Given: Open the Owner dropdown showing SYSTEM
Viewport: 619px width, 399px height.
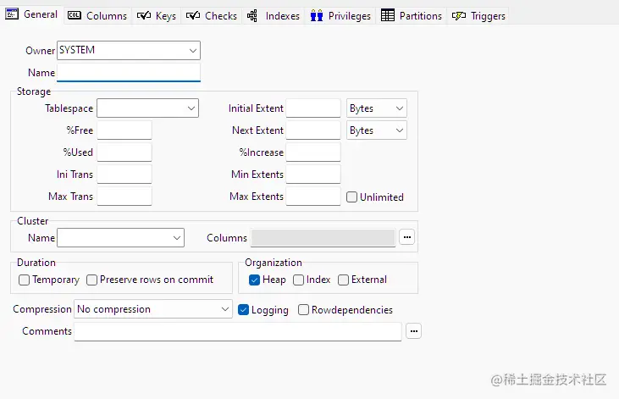Looking at the screenshot, I should pyautogui.click(x=129, y=51).
